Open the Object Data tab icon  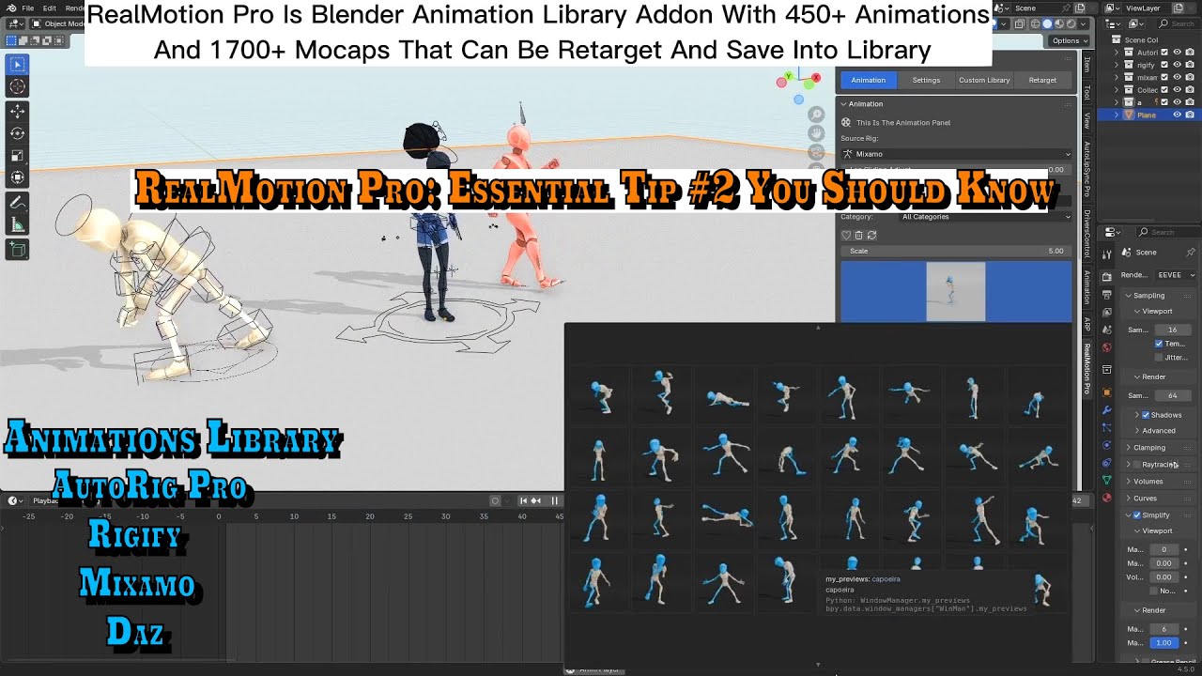click(x=1107, y=480)
